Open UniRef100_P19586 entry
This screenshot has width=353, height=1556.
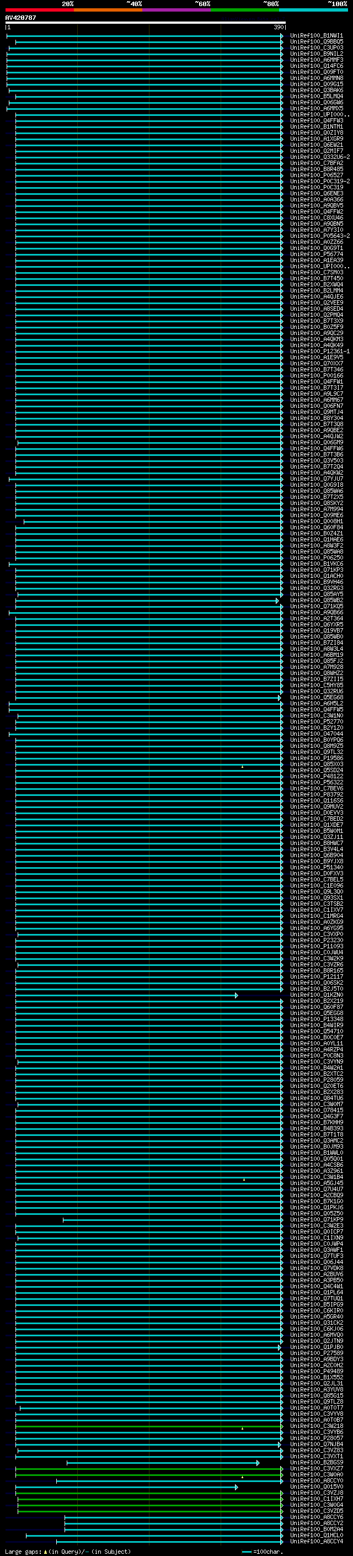point(316,758)
